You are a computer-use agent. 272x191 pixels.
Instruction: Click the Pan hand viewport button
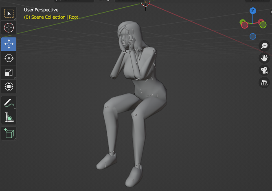pos(264,58)
